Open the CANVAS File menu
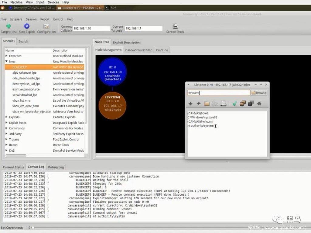Screen dimensions: 311x233 tap(4, 19)
